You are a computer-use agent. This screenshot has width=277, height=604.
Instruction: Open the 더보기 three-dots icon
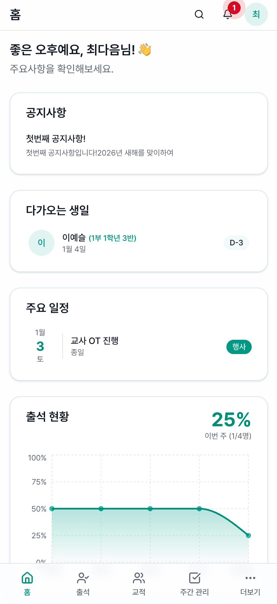[x=250, y=578]
